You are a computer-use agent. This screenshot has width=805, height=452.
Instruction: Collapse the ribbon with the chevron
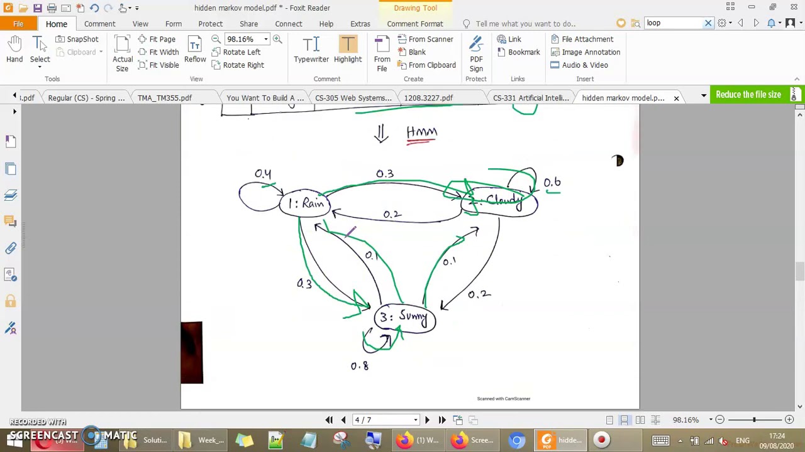pos(797,79)
